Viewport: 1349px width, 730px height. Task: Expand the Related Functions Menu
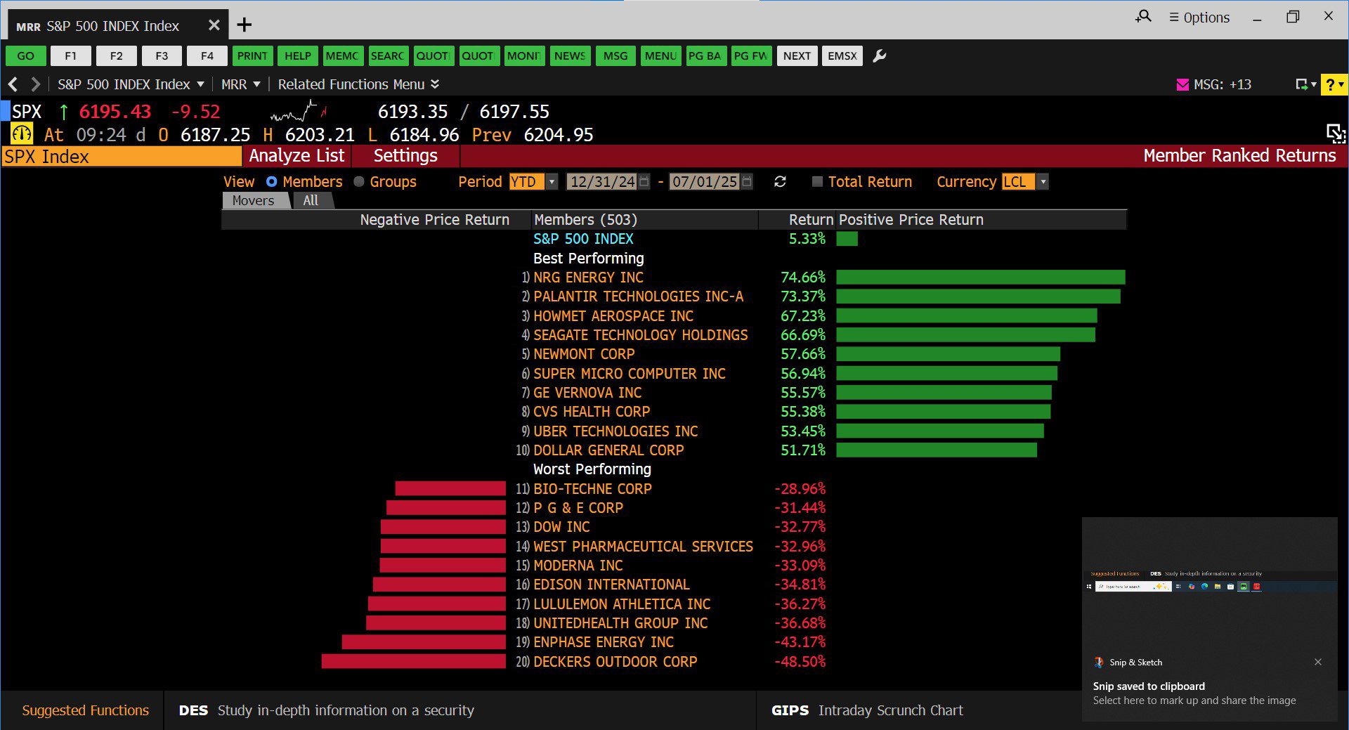[x=358, y=84]
